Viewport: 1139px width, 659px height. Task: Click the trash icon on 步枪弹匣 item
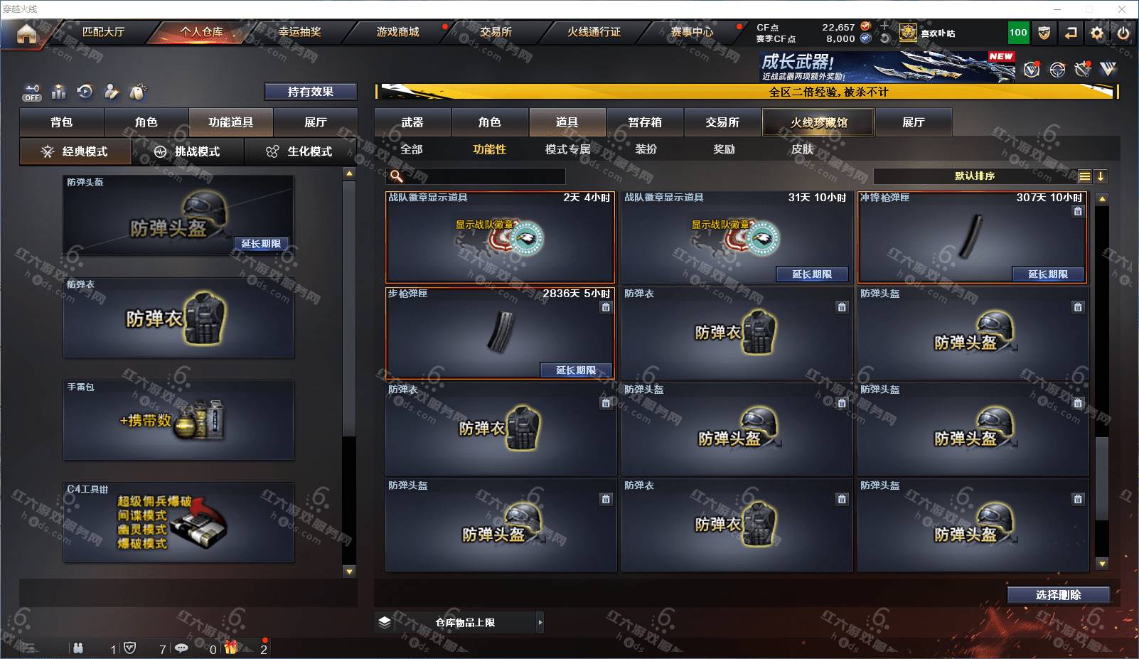pyautogui.click(x=606, y=307)
